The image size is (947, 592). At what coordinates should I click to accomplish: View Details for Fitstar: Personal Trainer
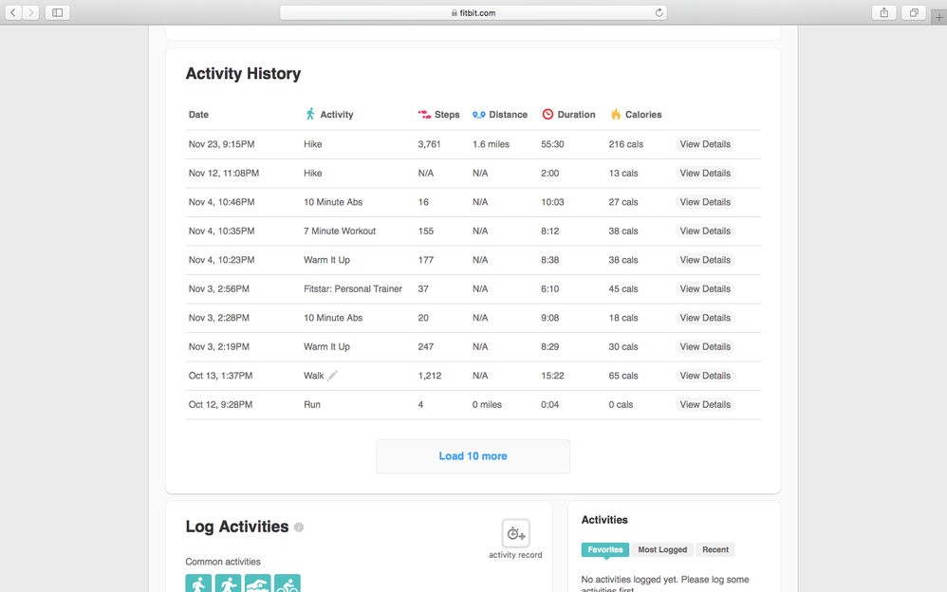tap(705, 289)
